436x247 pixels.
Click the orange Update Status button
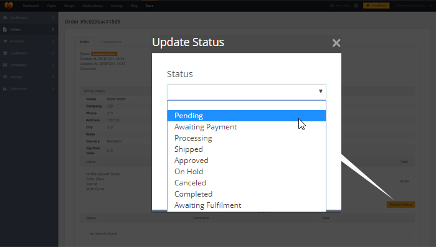[400, 205]
